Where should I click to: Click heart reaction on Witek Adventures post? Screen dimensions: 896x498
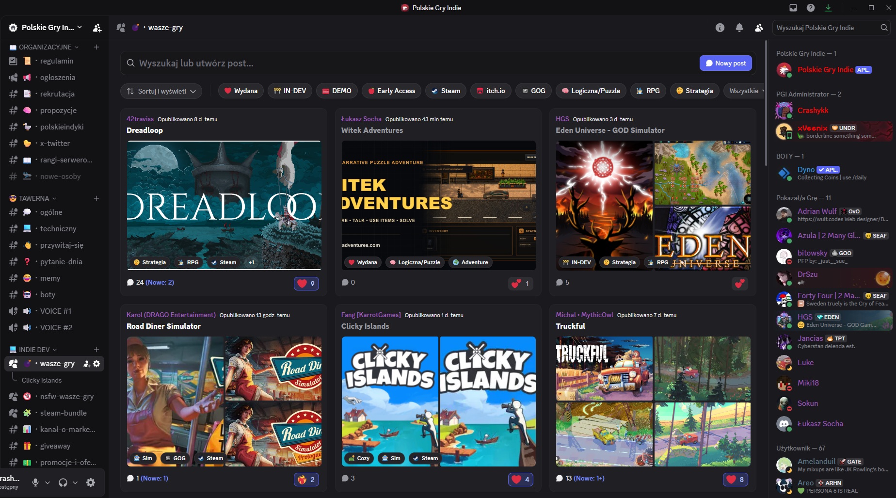coord(521,283)
